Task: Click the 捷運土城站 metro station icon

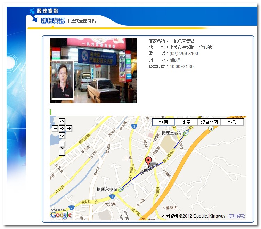Action: point(186,133)
